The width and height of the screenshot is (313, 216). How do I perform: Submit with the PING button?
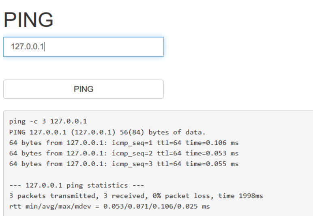(84, 89)
